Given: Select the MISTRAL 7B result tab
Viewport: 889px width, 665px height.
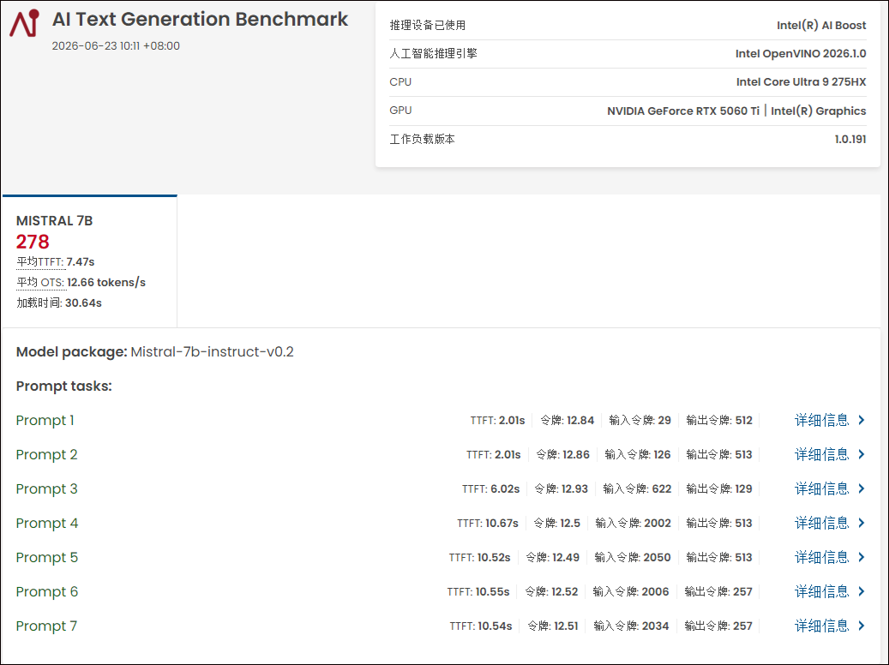Looking at the screenshot, I should click(89, 261).
